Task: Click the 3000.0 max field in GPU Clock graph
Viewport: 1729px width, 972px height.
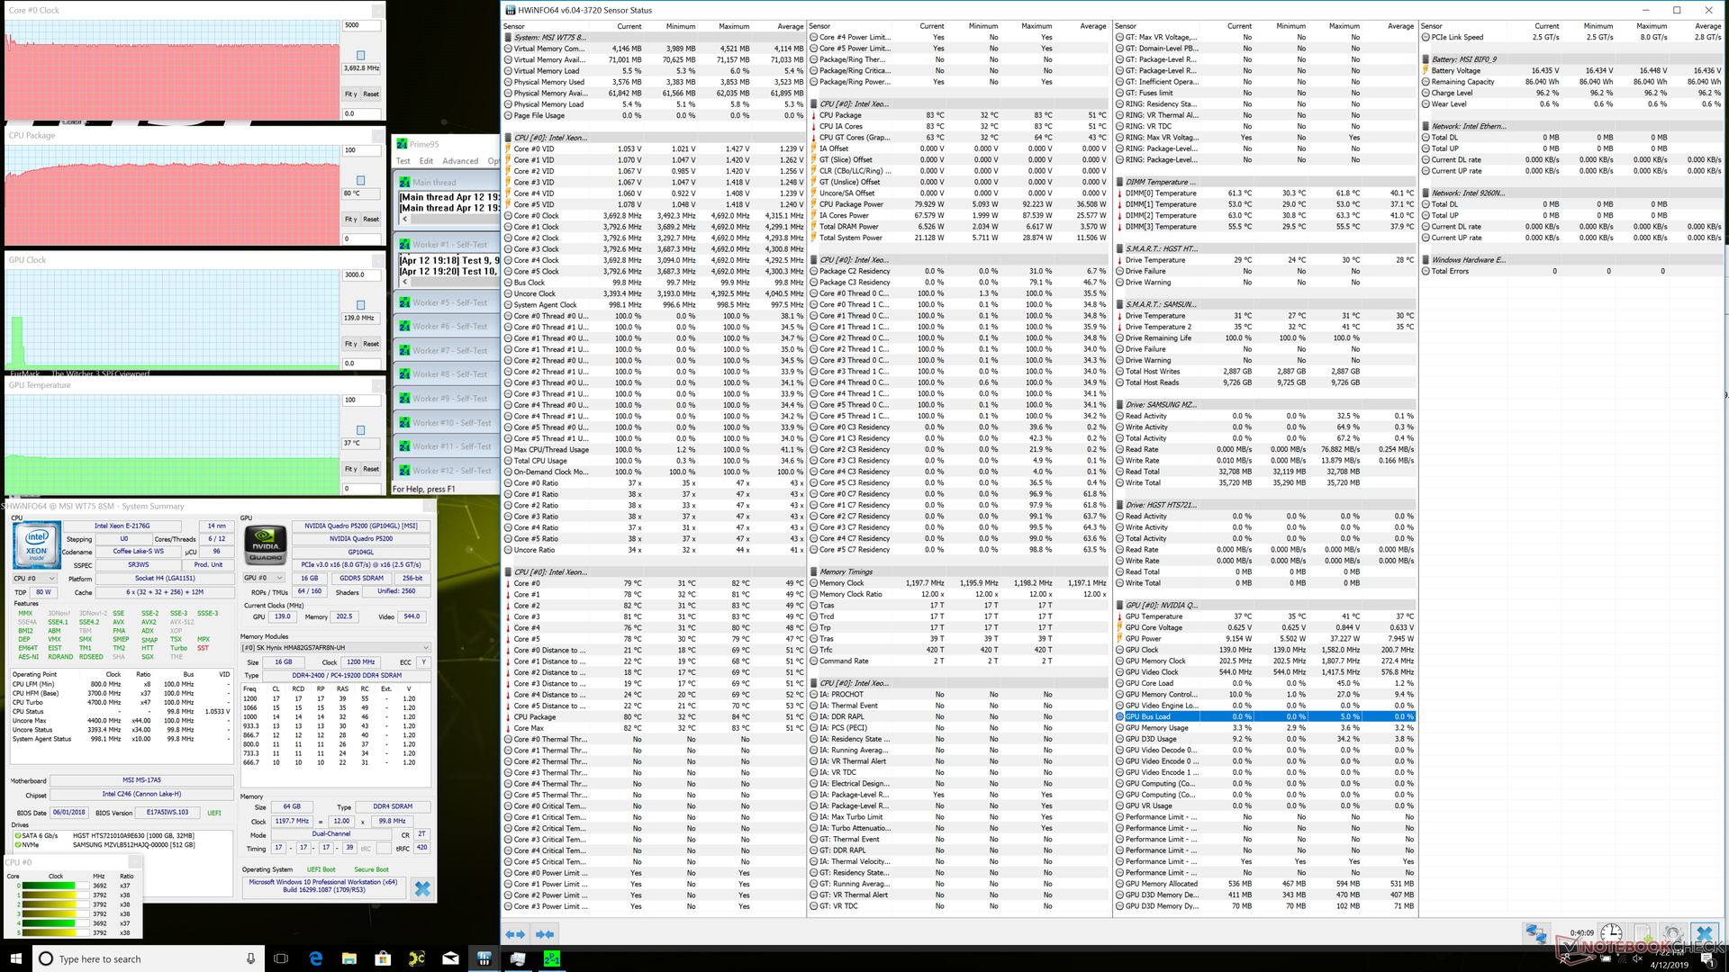Action: pos(362,274)
